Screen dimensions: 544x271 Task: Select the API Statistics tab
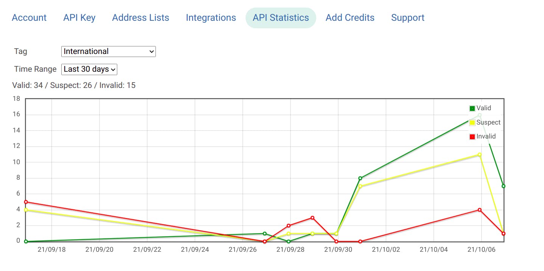[281, 18]
